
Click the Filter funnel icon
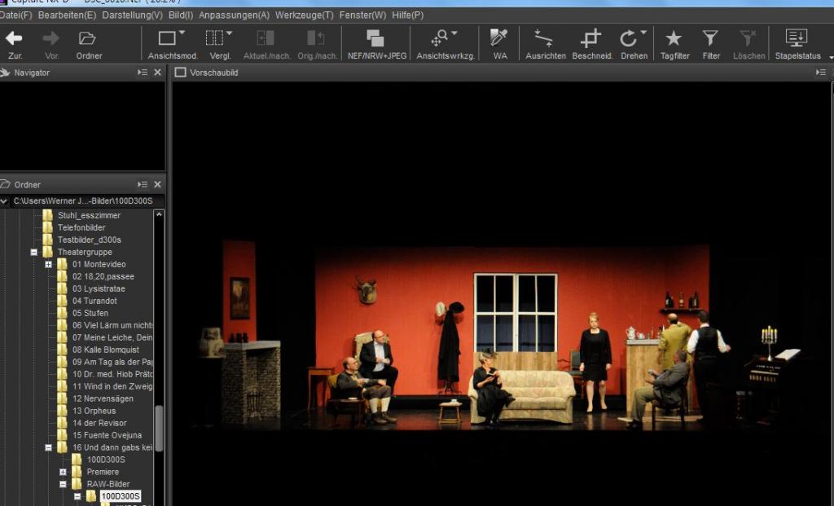tap(710, 38)
